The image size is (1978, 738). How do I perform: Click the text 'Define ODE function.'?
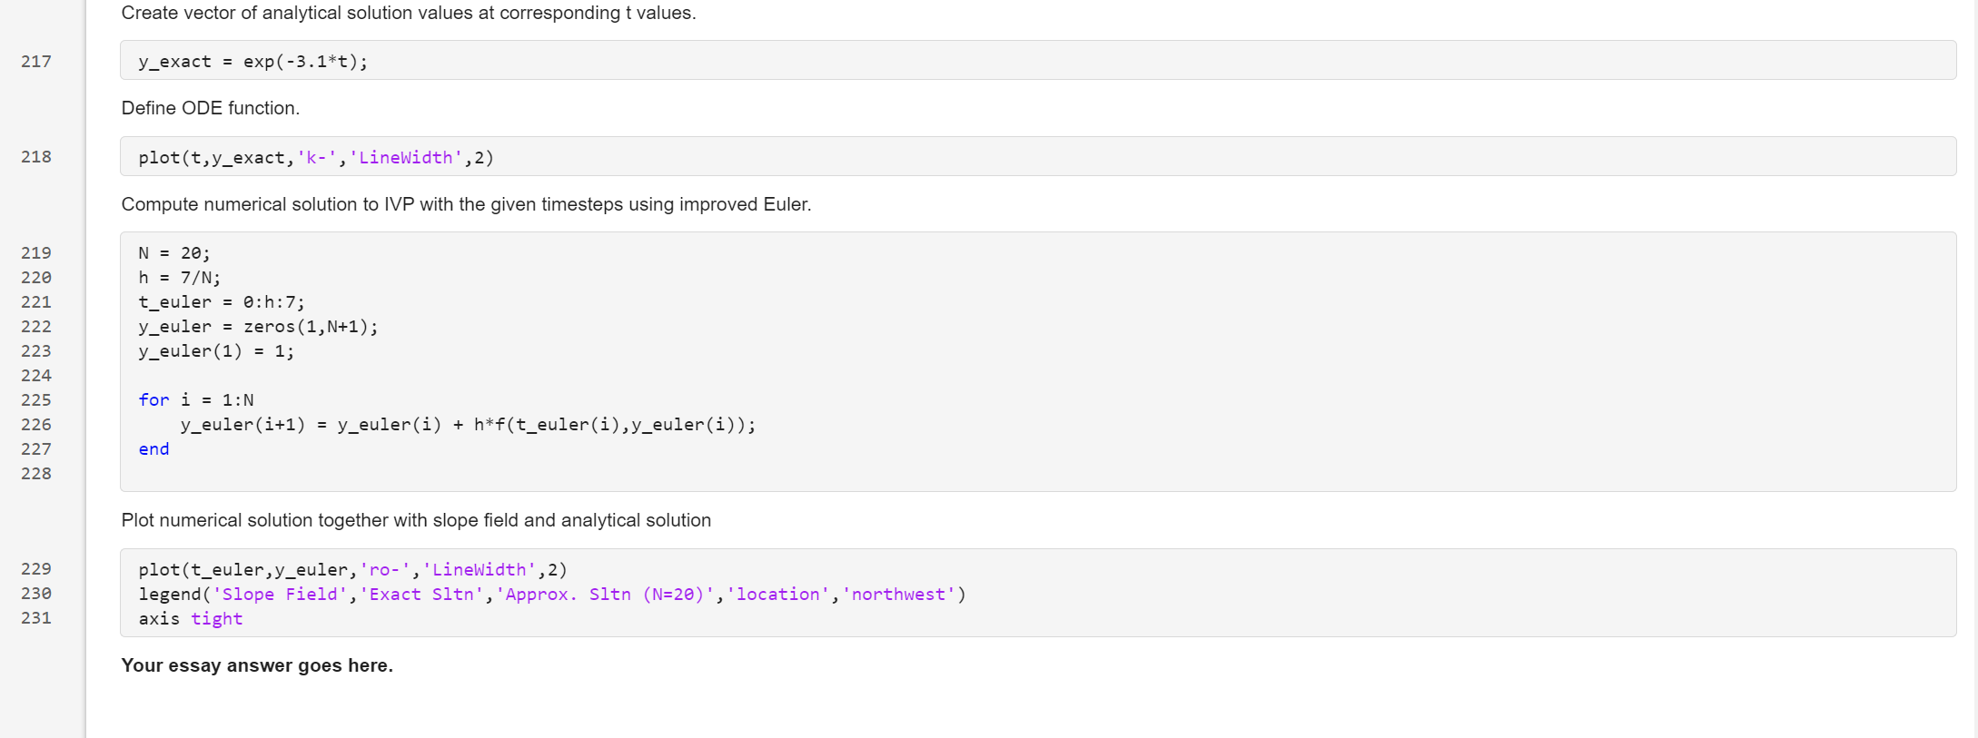211,108
